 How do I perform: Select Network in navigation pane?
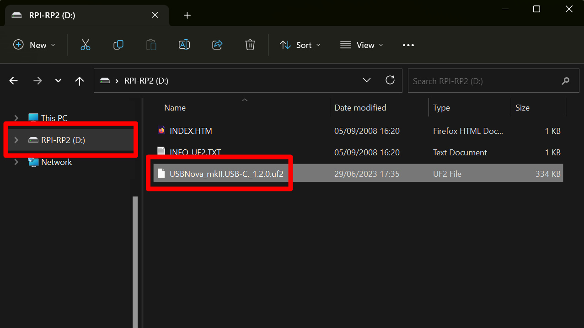56,162
